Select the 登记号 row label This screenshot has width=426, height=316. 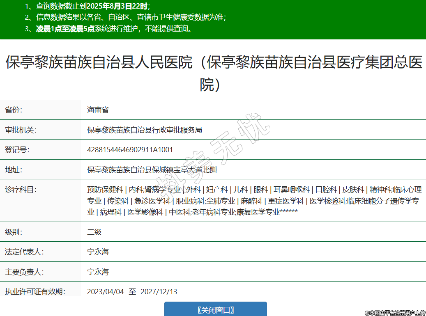coord(17,150)
